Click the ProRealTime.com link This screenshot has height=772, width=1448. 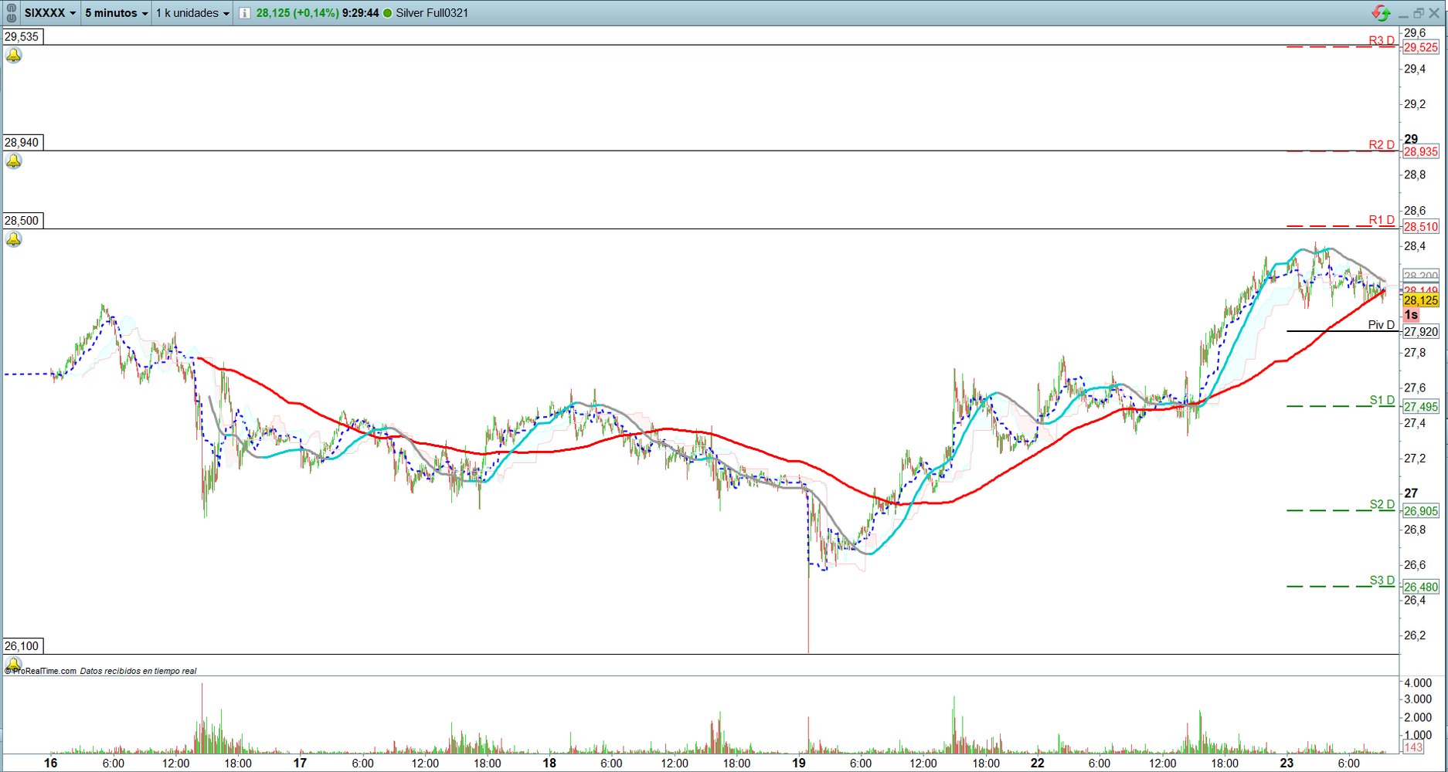tap(43, 671)
